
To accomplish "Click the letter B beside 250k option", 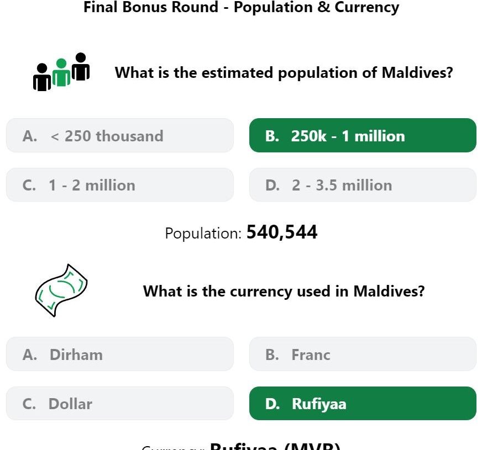I will coord(273,136).
